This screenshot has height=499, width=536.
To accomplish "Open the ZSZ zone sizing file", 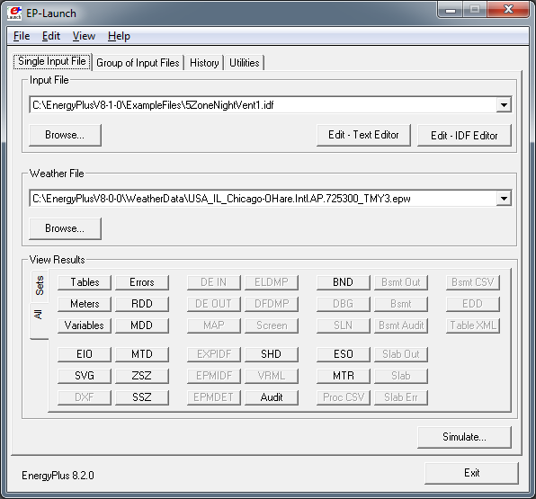I will pos(142,376).
